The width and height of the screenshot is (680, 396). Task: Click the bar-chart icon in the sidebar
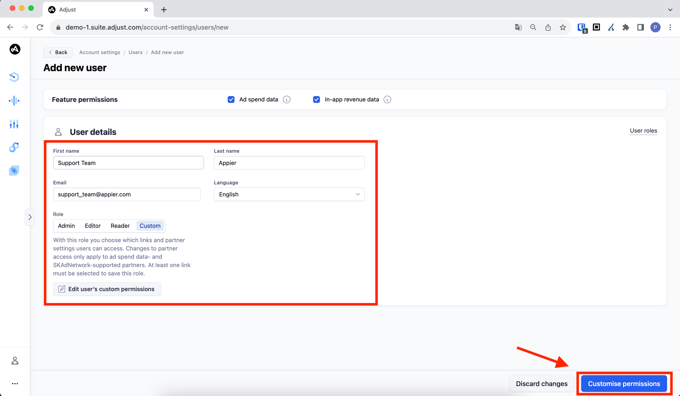coord(14,124)
